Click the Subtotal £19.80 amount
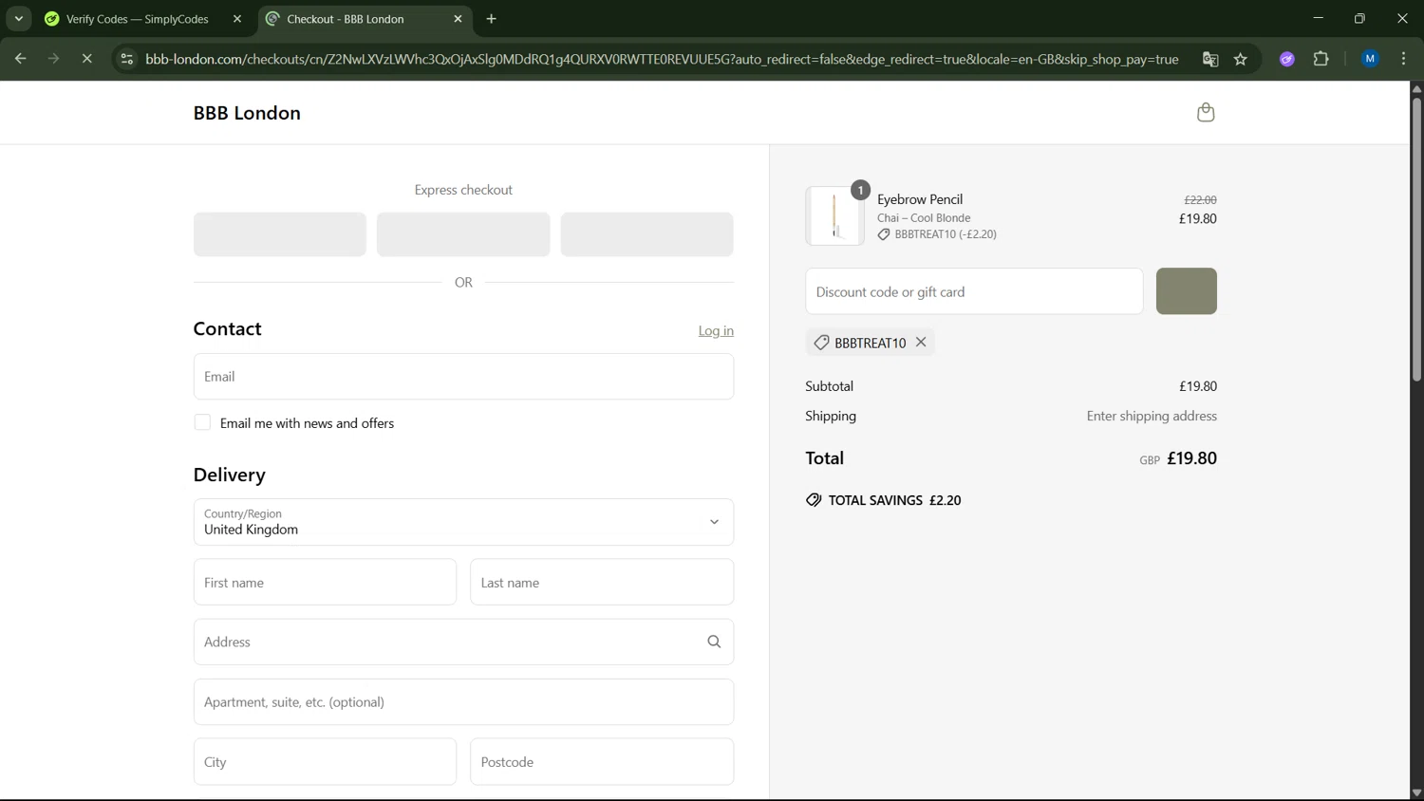Image resolution: width=1424 pixels, height=801 pixels. (1198, 386)
